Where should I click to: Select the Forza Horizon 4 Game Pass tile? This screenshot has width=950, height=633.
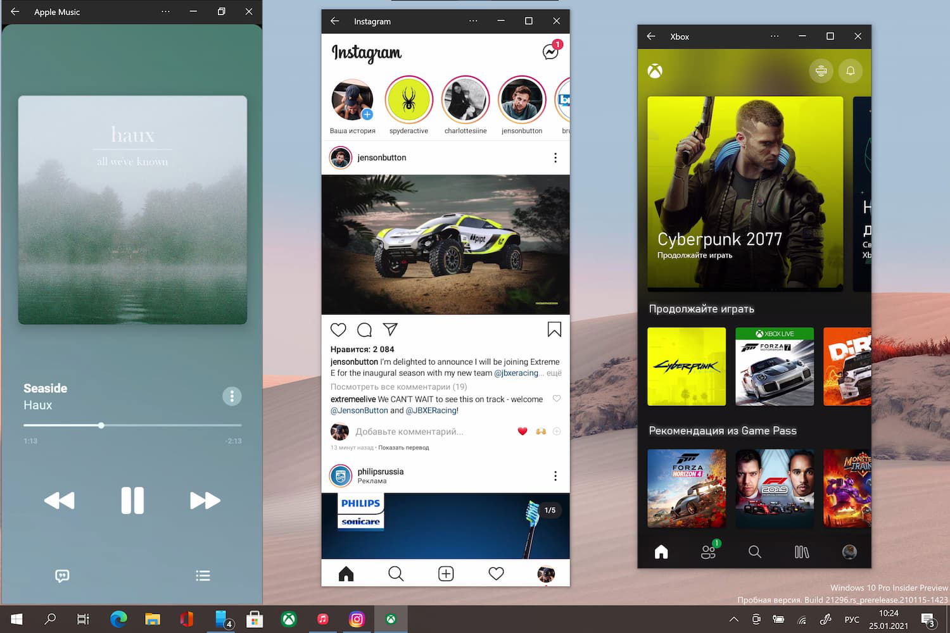(x=687, y=489)
